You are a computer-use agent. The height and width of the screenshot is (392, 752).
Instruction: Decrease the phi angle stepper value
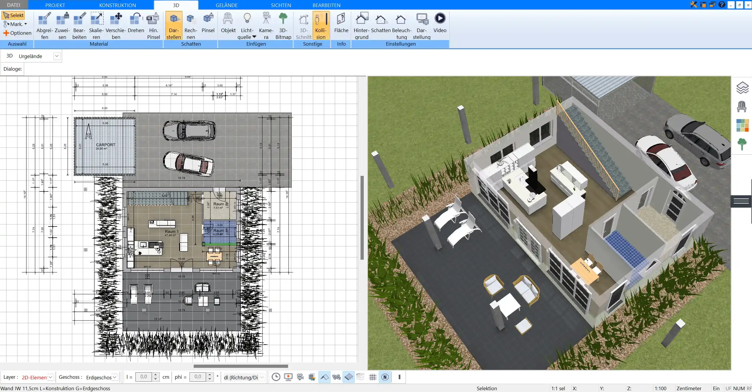210,379
